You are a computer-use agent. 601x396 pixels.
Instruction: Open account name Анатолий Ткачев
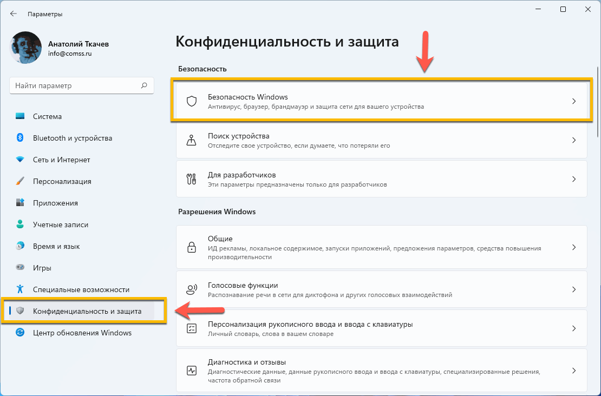click(79, 44)
